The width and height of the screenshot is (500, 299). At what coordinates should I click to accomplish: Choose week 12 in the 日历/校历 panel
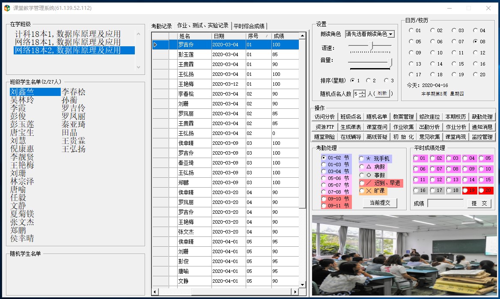click(476, 53)
